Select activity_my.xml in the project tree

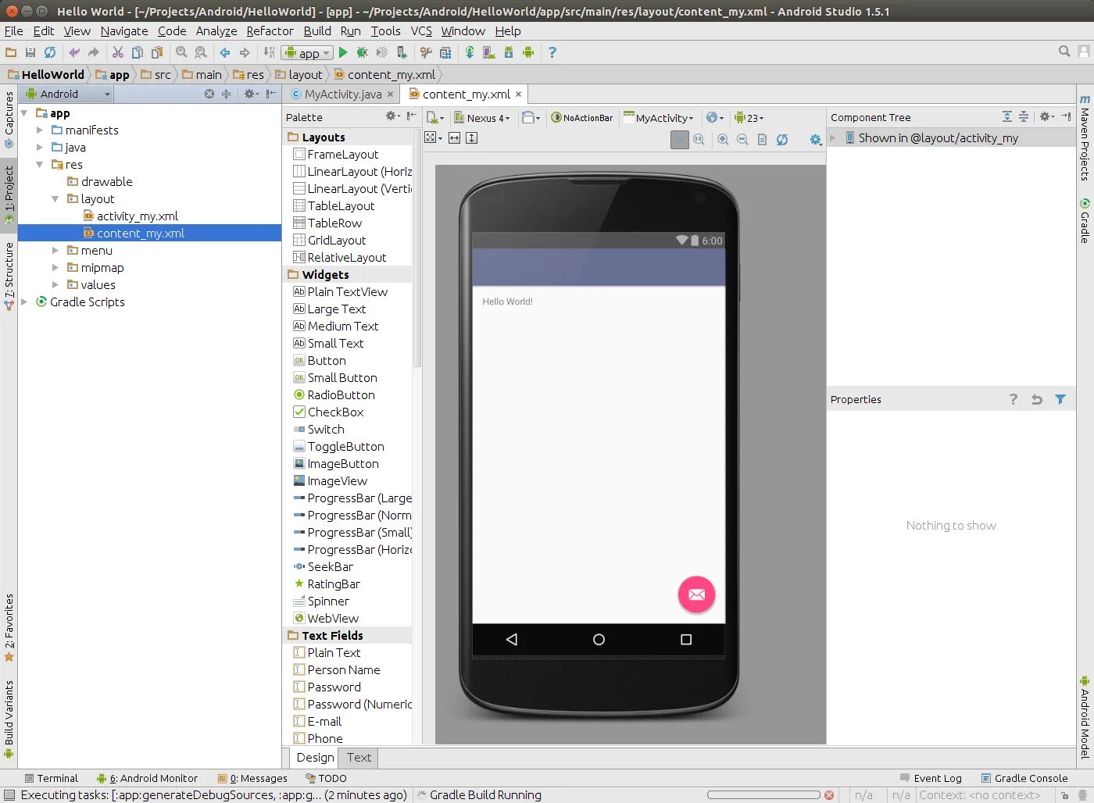tap(138, 216)
